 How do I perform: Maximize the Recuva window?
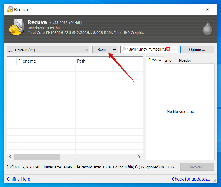click(190, 9)
